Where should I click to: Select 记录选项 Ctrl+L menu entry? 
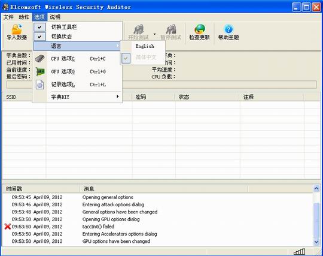(x=77, y=85)
